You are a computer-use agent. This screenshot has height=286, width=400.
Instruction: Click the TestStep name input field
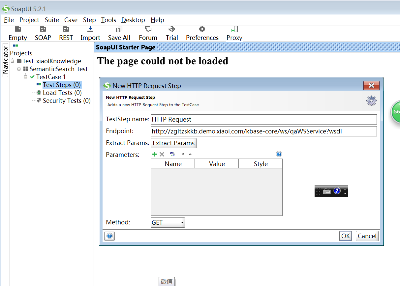click(x=263, y=119)
